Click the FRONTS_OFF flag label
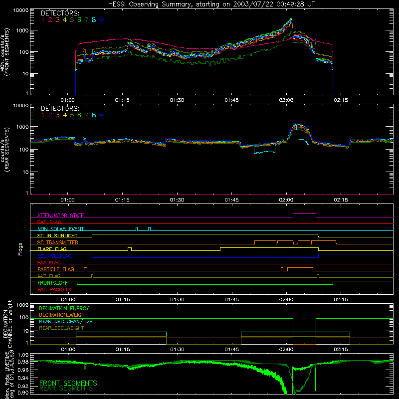399x399 pixels. tap(52, 283)
